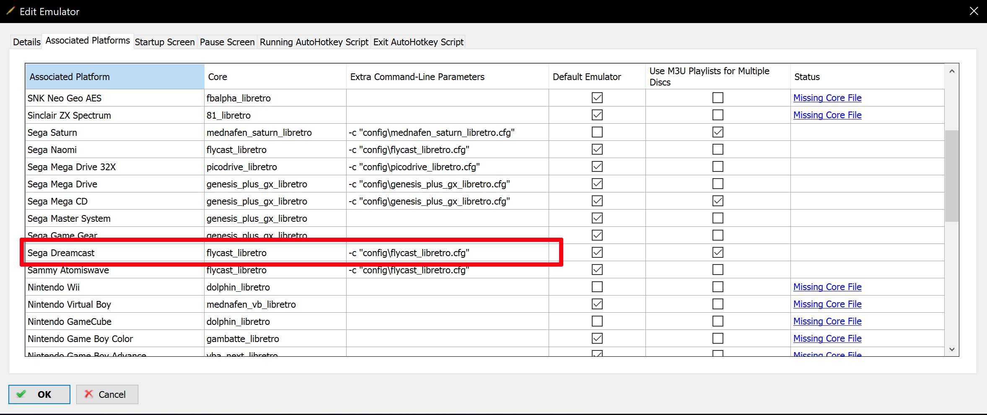Select the Nintendo Virtual Boy platform cell
987x415 pixels.
click(x=115, y=304)
